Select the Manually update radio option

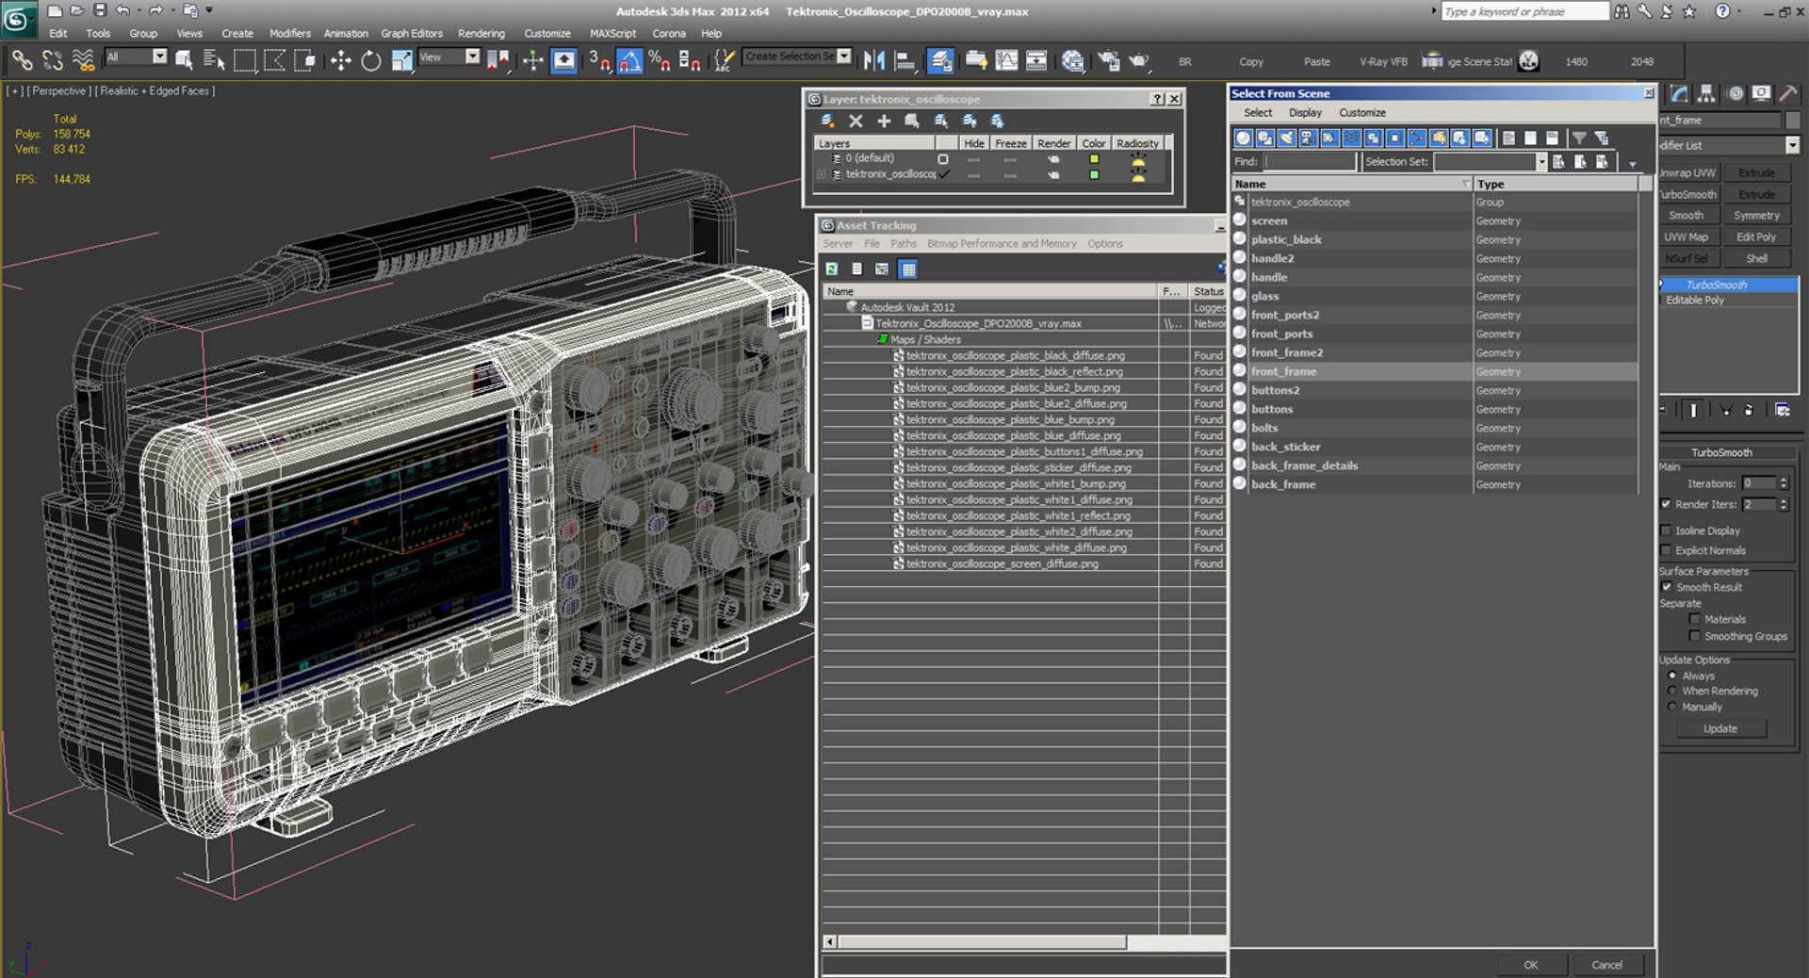1672,707
